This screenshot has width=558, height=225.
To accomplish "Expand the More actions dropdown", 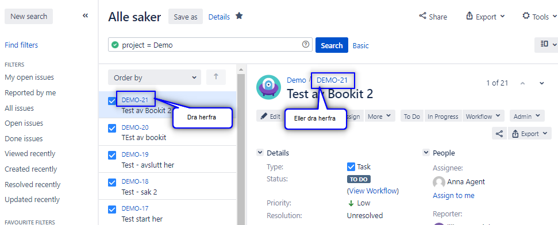I will click(x=379, y=117).
